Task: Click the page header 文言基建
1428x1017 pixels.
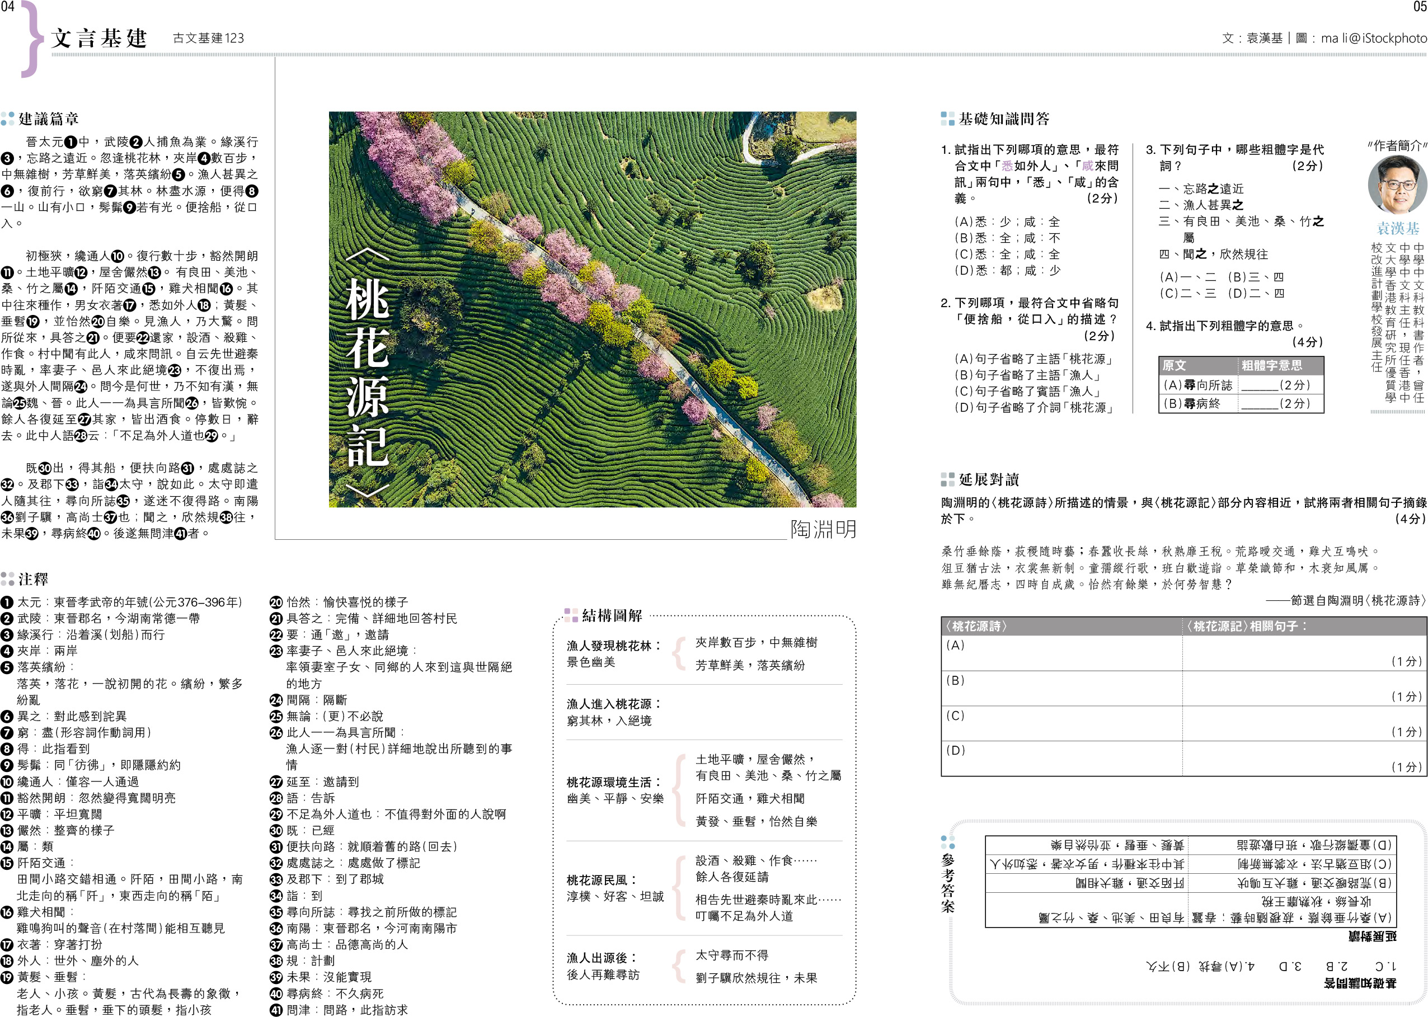Action: [x=99, y=38]
